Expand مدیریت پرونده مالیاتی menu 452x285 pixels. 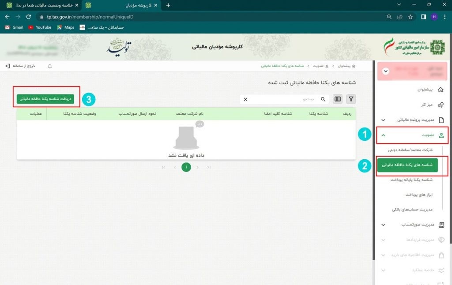click(x=383, y=120)
